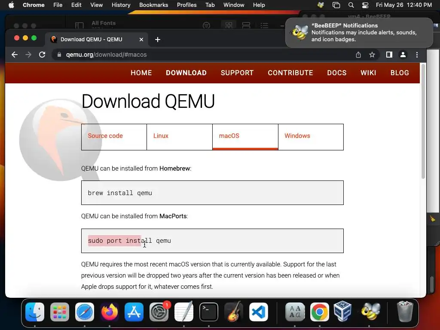Open WIKI in the QEMU navigation
Viewport: 440px width, 330px height.
coord(368,73)
